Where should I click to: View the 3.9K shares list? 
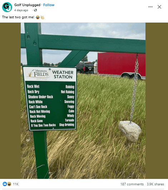click(155, 184)
